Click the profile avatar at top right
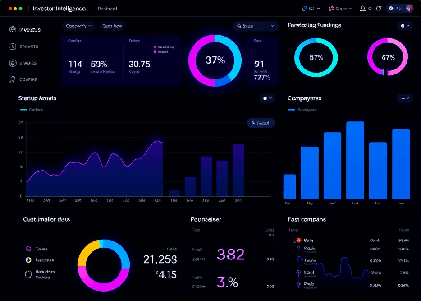This screenshot has width=421, height=301. click(x=409, y=8)
